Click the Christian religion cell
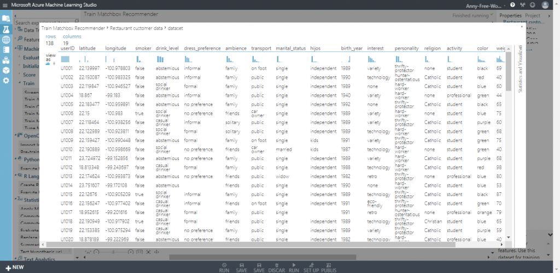The width and height of the screenshot is (560, 273). click(433, 221)
